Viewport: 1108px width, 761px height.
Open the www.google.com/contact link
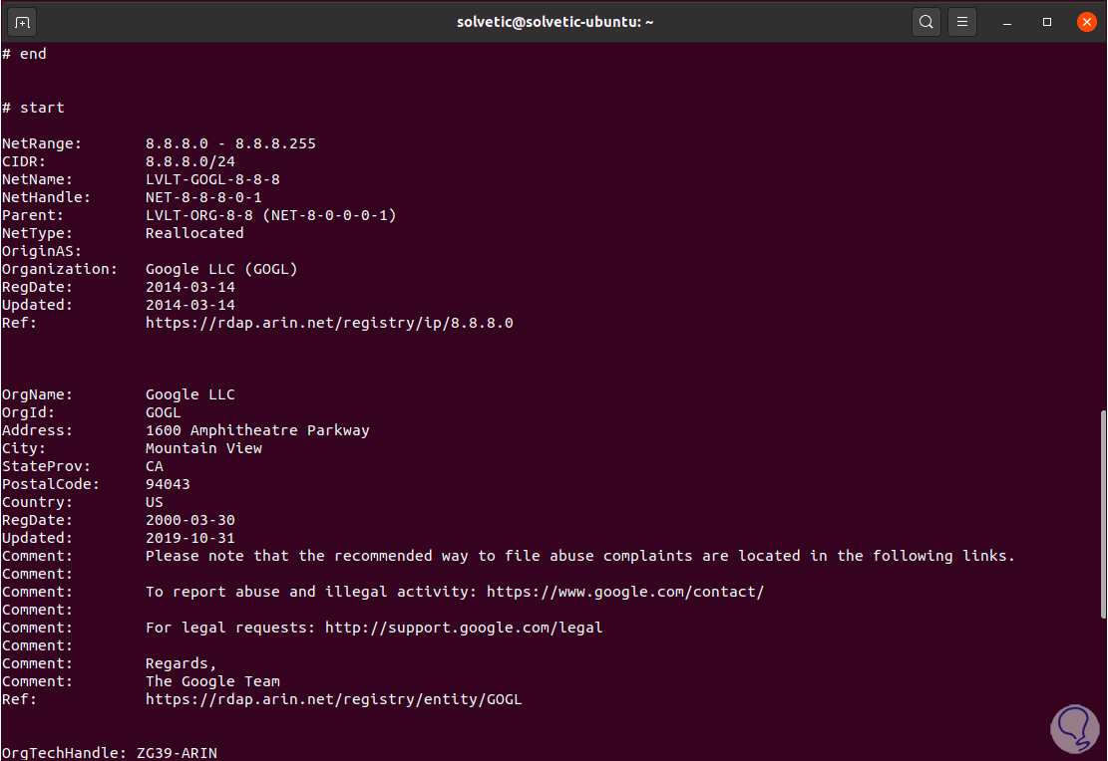625,592
